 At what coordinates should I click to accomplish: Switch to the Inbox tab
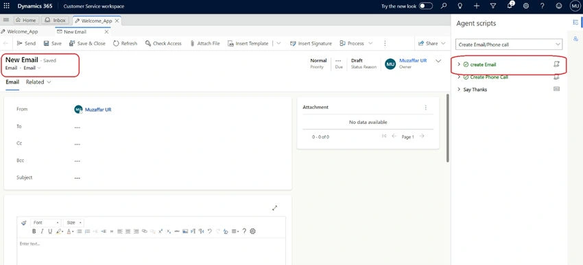point(55,21)
